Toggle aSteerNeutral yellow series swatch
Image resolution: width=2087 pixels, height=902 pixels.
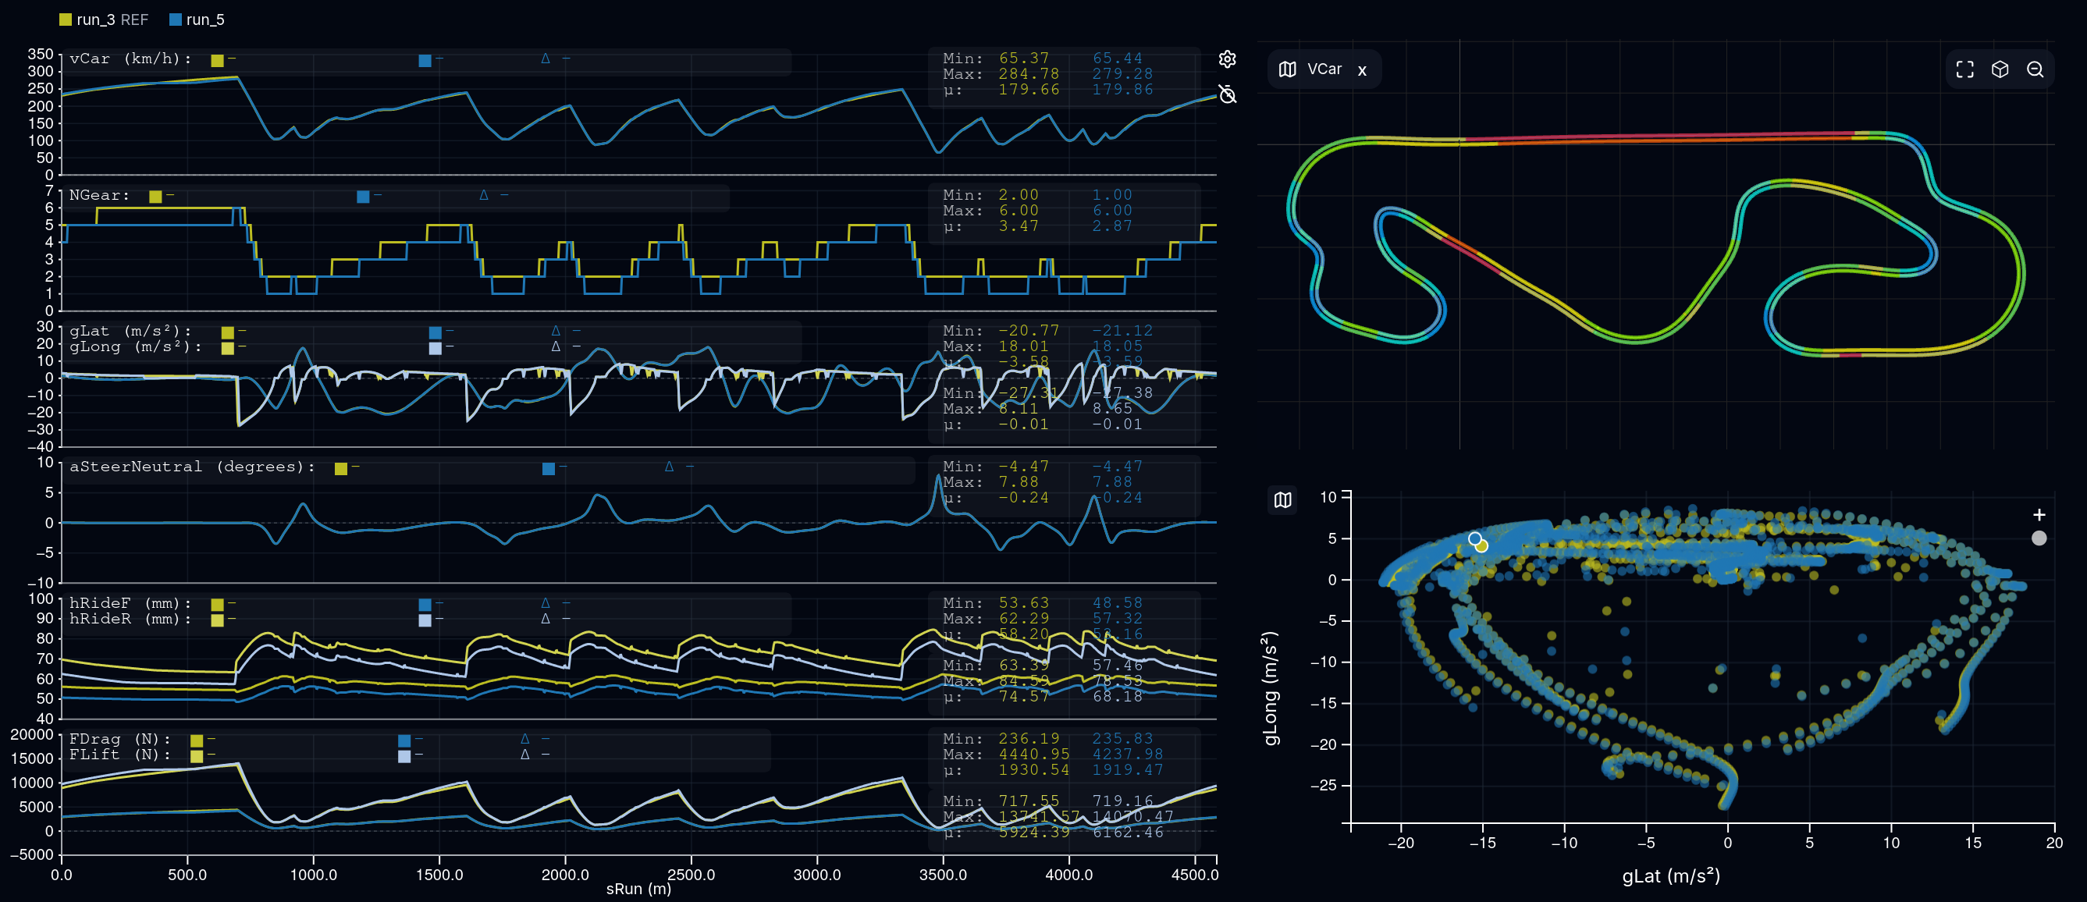point(341,468)
